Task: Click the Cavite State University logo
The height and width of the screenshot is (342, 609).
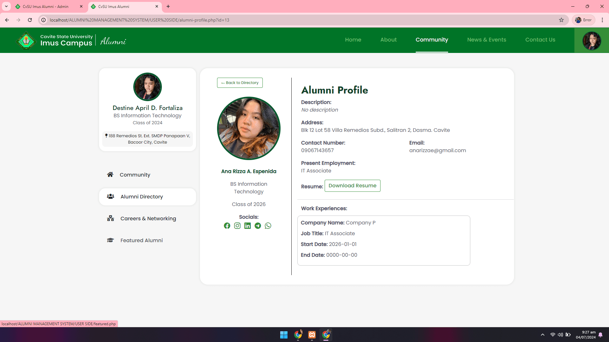Action: pyautogui.click(x=26, y=40)
